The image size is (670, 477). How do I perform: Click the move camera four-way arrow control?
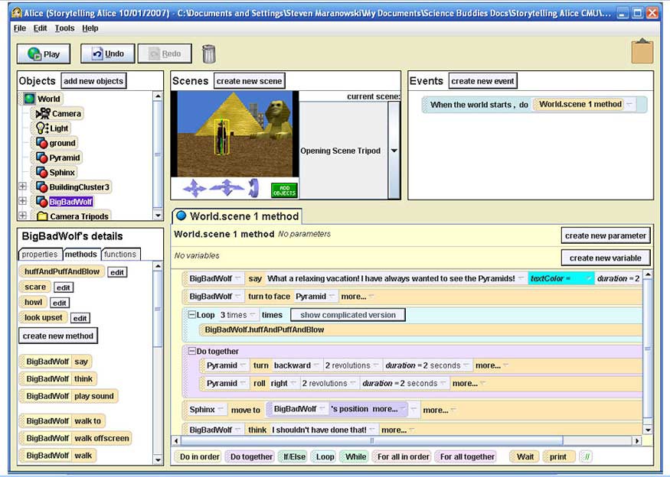194,188
